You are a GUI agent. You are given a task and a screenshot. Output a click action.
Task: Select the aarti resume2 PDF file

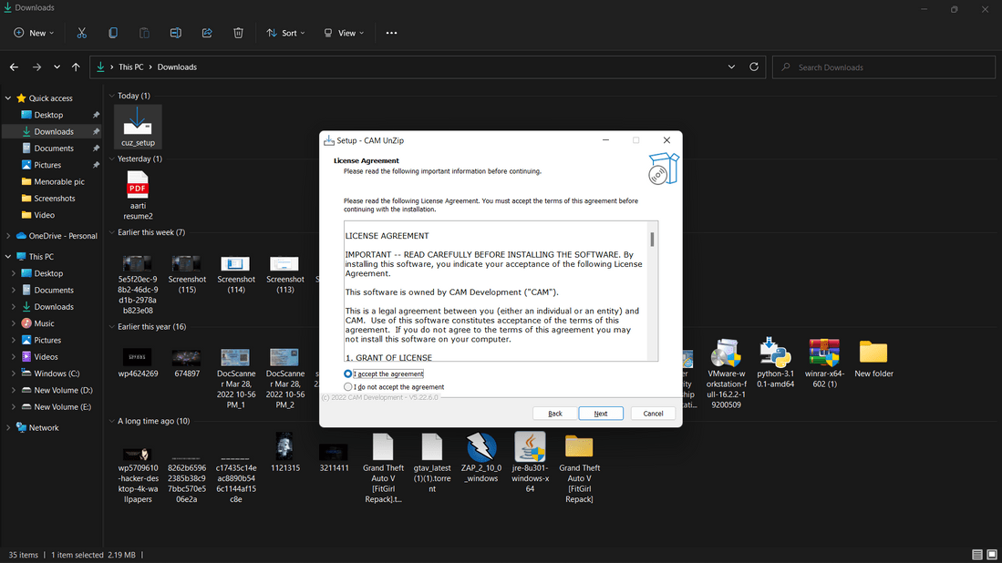click(x=138, y=195)
